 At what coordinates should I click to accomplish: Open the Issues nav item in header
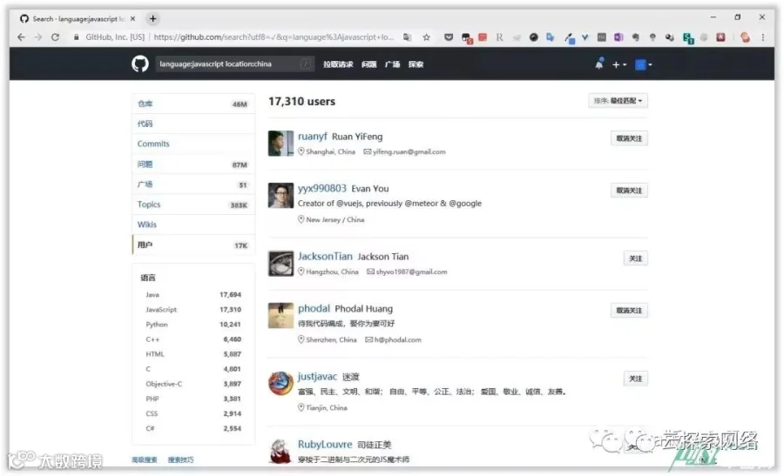pos(369,64)
